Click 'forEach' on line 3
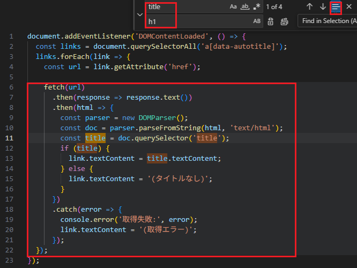Image resolution: width=357 pixels, height=268 pixels. pos(75,57)
